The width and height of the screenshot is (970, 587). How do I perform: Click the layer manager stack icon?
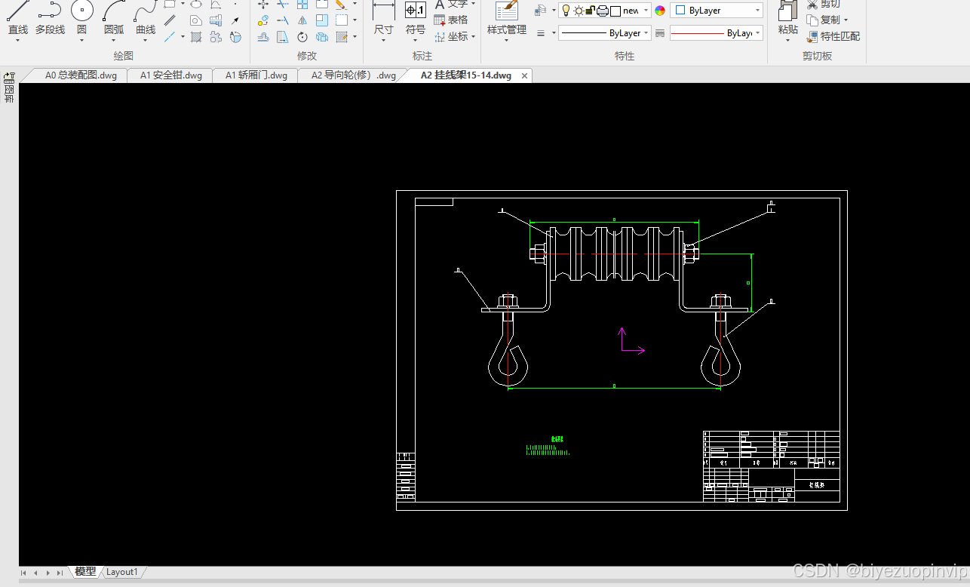click(x=540, y=11)
